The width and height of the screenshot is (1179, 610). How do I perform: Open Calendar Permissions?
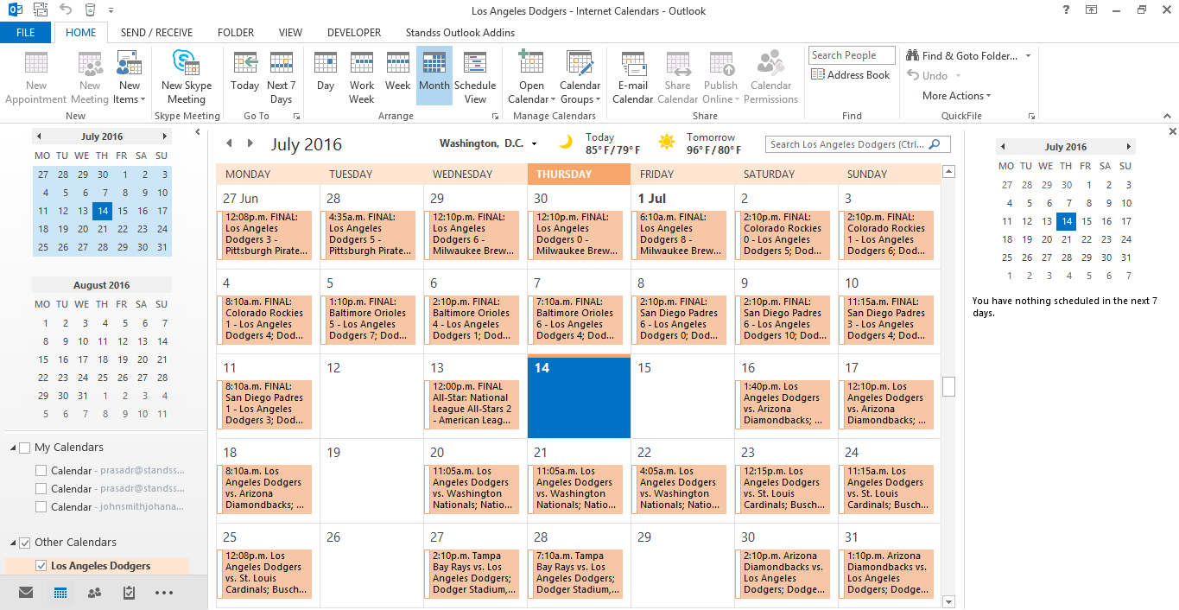tap(771, 78)
